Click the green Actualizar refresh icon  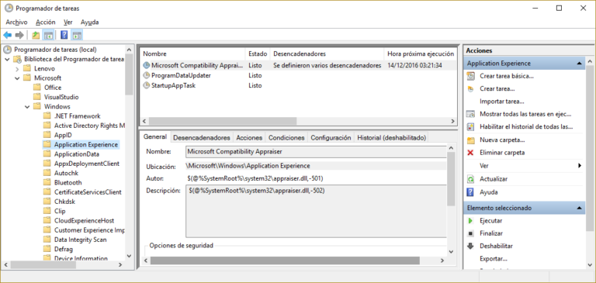(x=470, y=179)
